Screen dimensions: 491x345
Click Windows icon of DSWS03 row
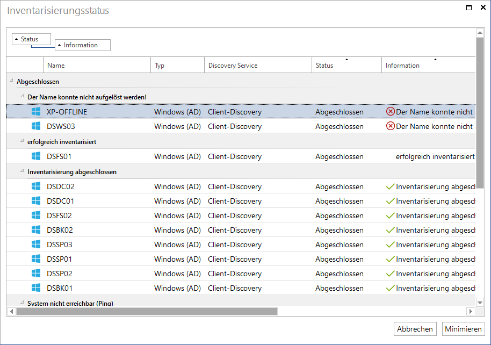click(36, 126)
